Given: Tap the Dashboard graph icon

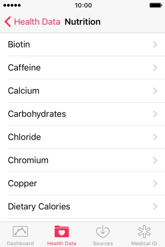Looking at the screenshot, I should pyautogui.click(x=20, y=232).
